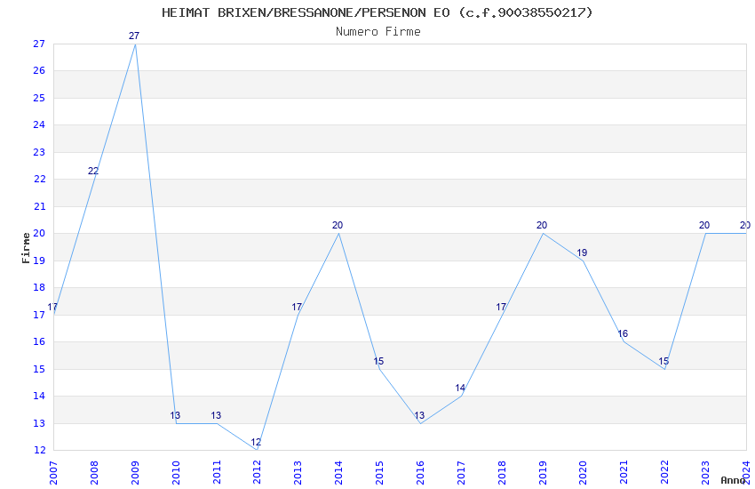Click the x-axis year 2009
Screen dimensions: 755x489
point(135,473)
